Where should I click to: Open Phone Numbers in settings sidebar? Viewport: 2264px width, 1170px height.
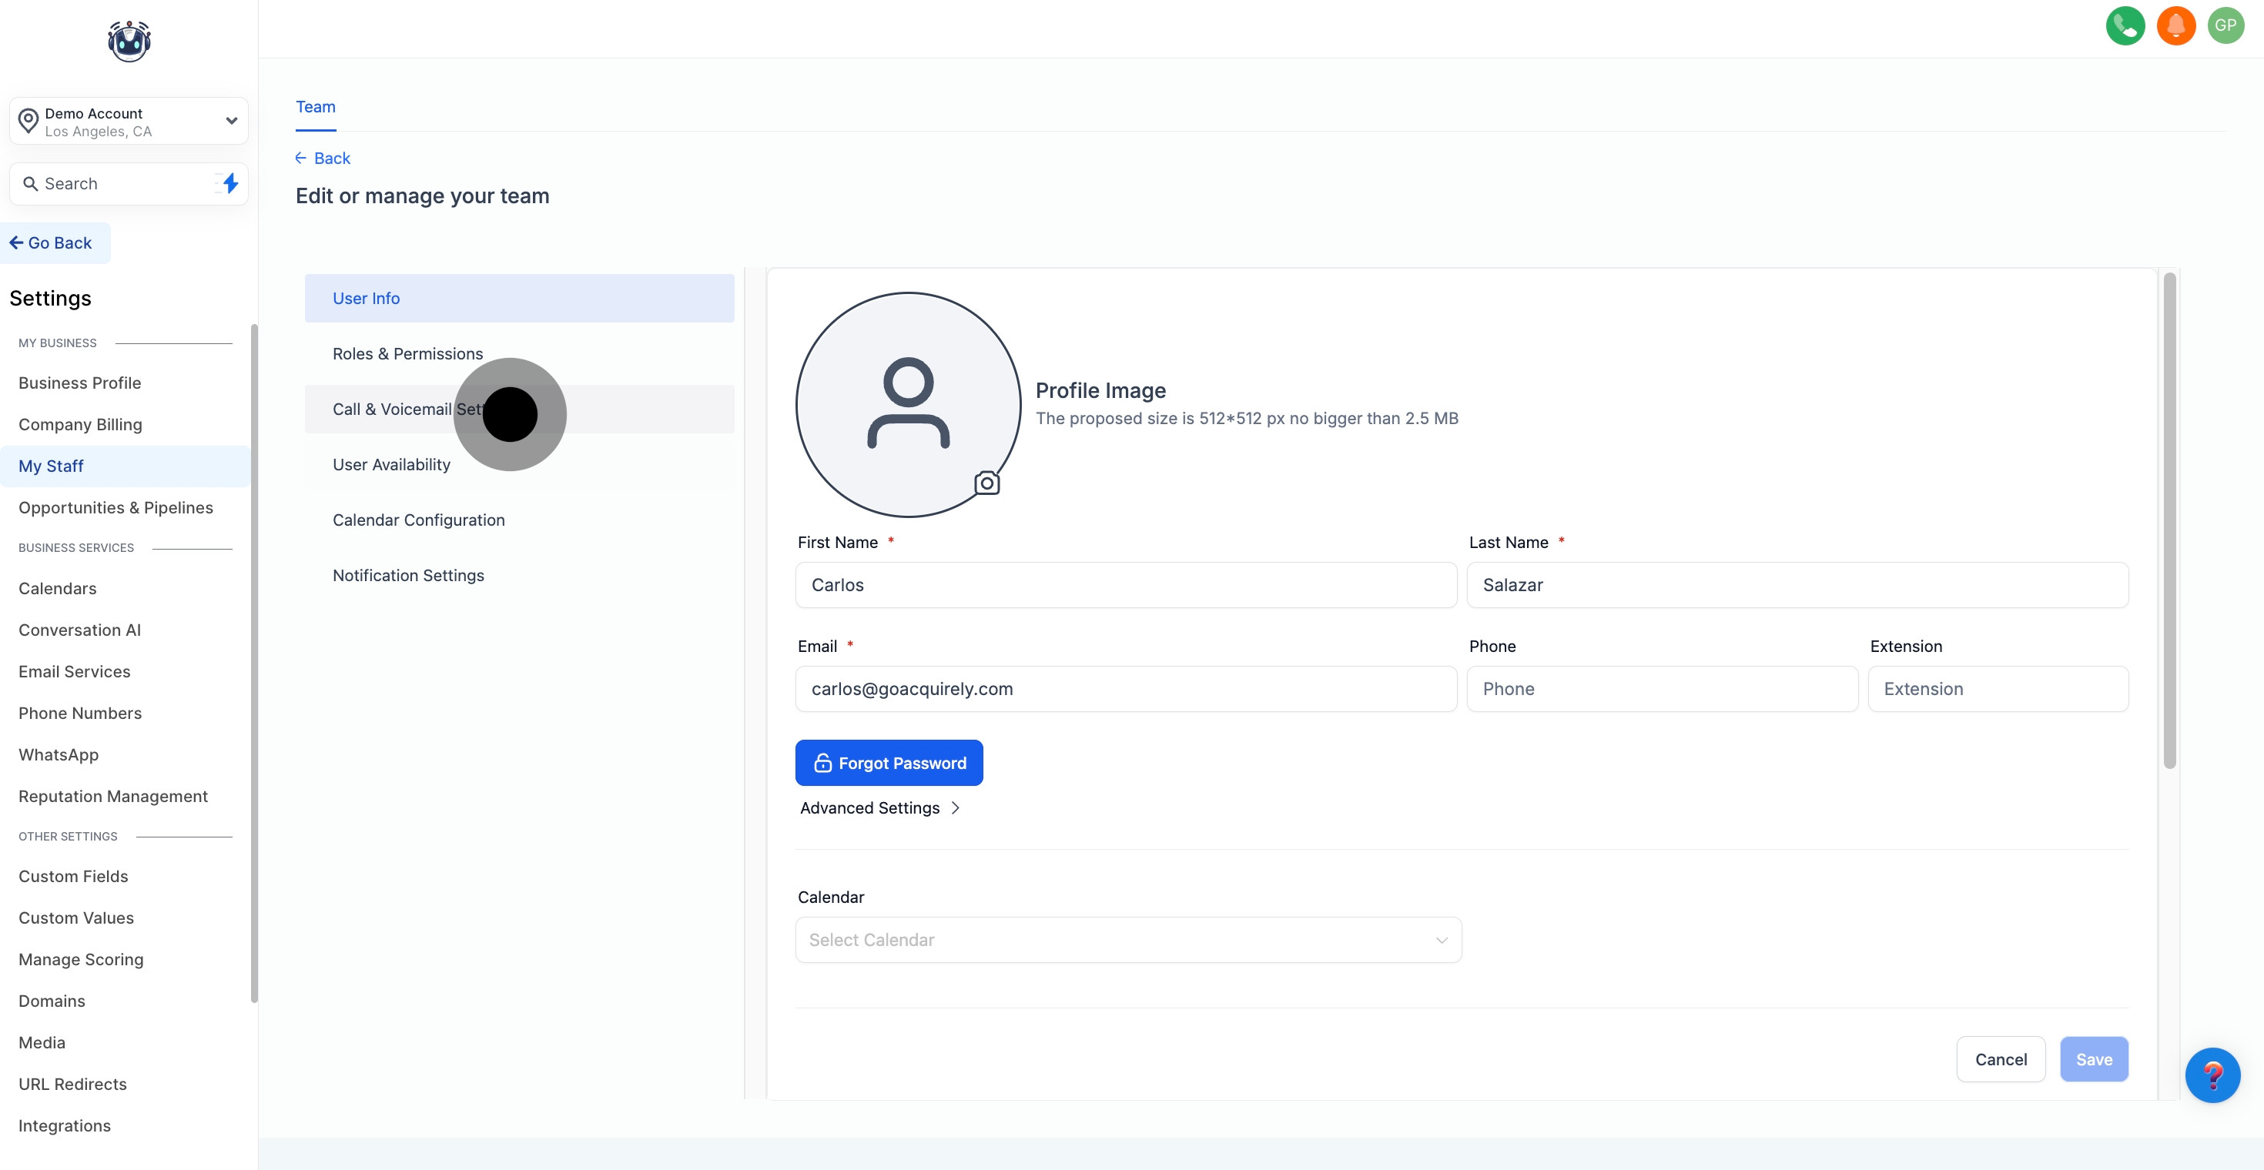coord(80,714)
